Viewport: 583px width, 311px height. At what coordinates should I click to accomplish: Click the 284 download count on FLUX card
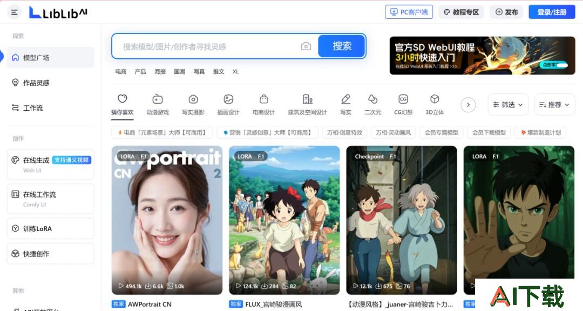tap(270, 286)
